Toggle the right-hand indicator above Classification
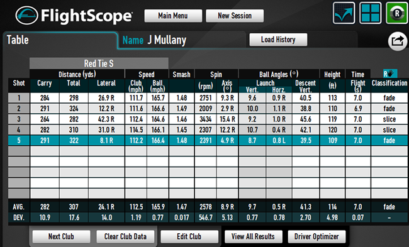This screenshot has height=247, width=409. [390, 74]
